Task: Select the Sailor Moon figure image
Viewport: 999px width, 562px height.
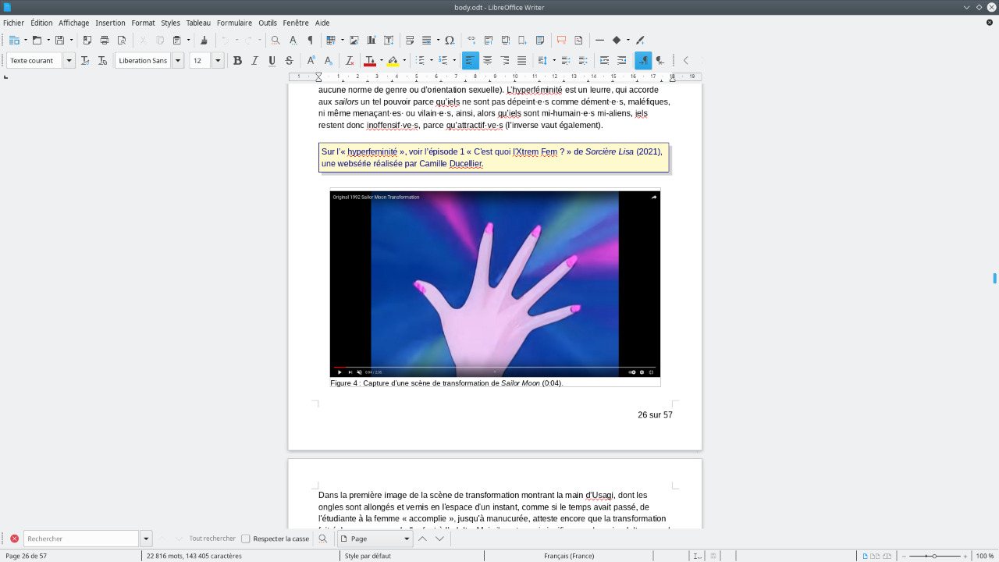Action: pos(495,284)
